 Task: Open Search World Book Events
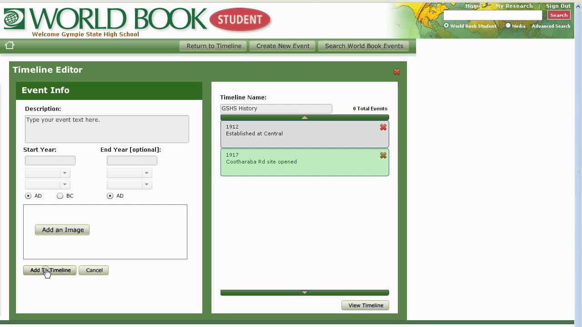[364, 46]
